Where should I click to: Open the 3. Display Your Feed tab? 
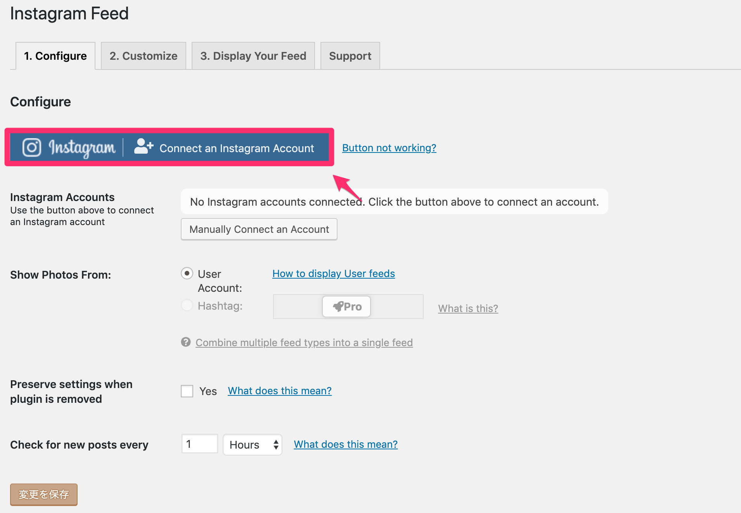pos(253,56)
